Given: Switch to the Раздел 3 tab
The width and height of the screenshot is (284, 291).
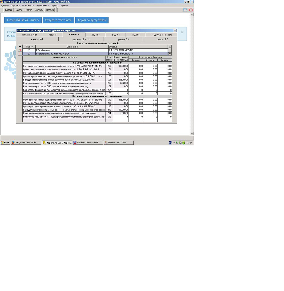Looking at the screenshot, I should 95,35.
